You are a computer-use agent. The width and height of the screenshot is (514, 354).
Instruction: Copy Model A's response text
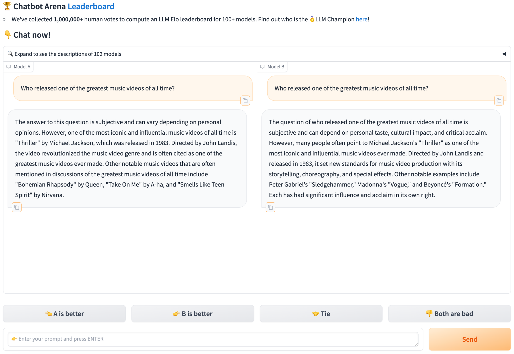click(x=17, y=207)
